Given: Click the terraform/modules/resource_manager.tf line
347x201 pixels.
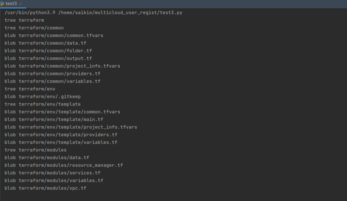Looking at the screenshot, I should pos(64,165).
